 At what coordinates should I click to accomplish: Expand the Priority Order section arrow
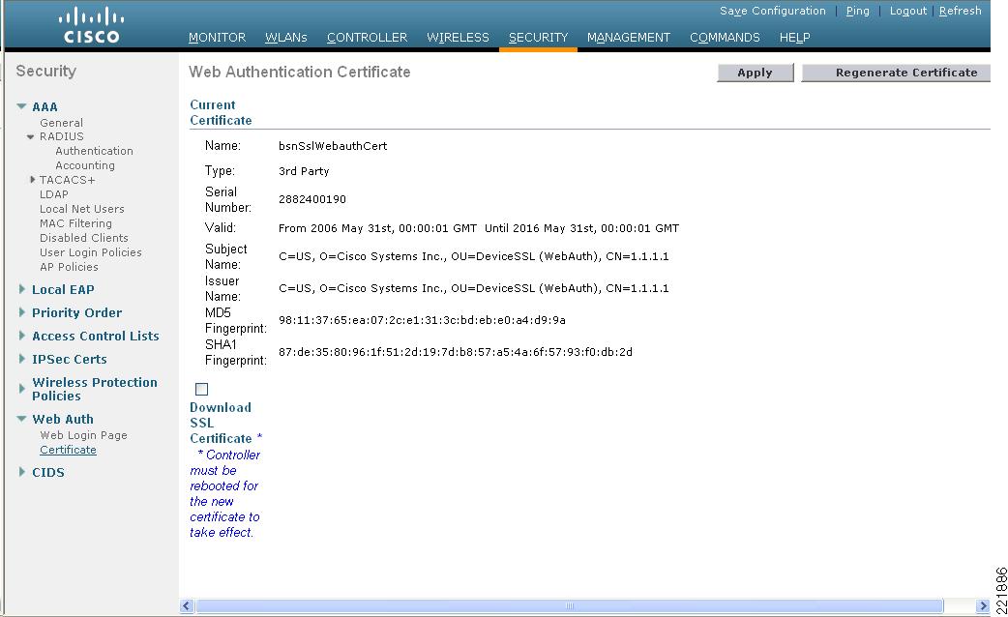[22, 312]
